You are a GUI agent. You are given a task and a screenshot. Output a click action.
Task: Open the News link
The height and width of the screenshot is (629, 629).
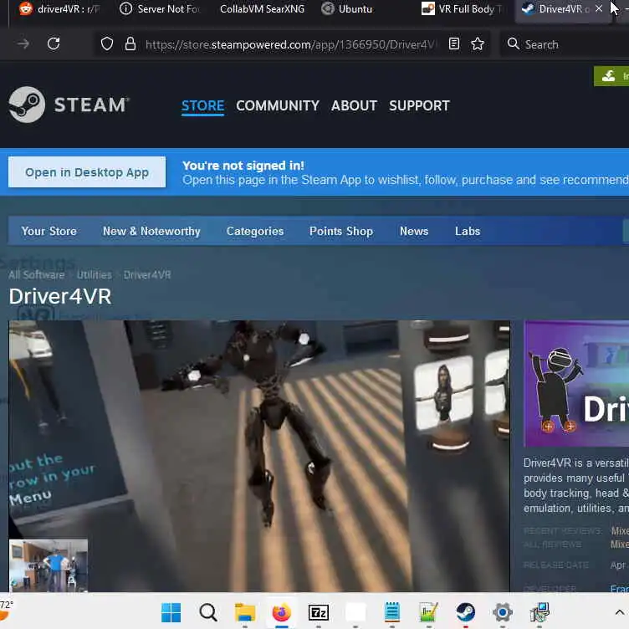(x=413, y=231)
